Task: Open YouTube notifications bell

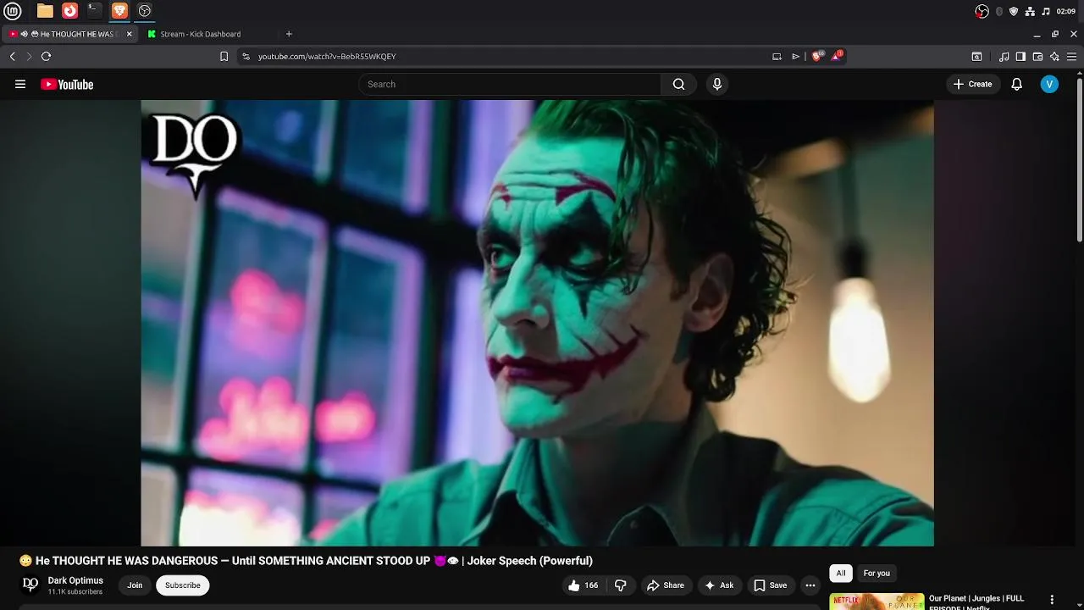Action: point(1017,84)
